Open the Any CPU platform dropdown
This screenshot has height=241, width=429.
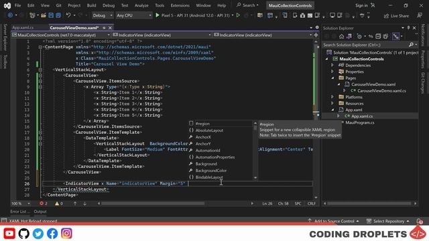pos(133,15)
